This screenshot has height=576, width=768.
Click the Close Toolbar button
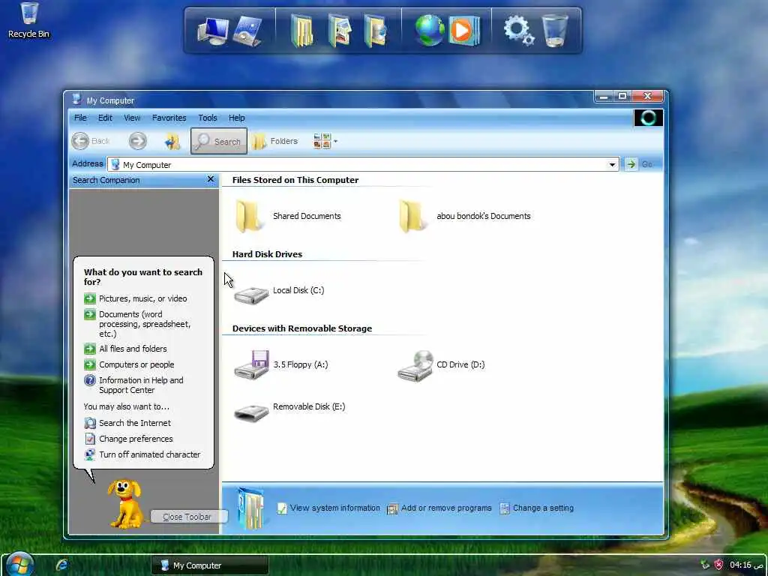point(188,517)
